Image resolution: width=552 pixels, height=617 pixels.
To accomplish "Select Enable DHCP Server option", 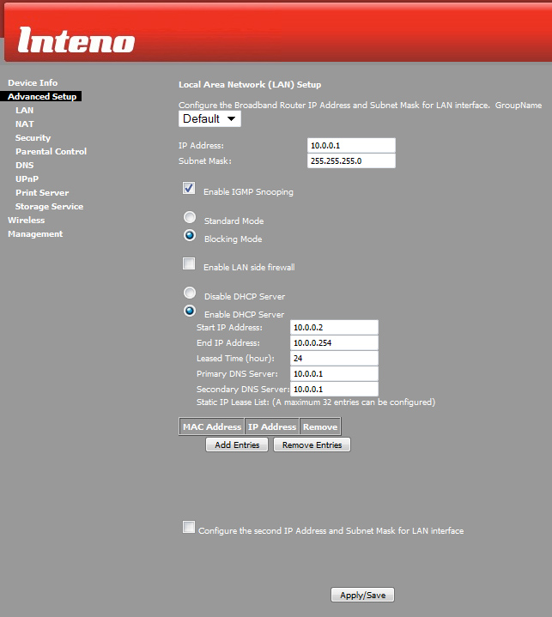I will point(190,311).
